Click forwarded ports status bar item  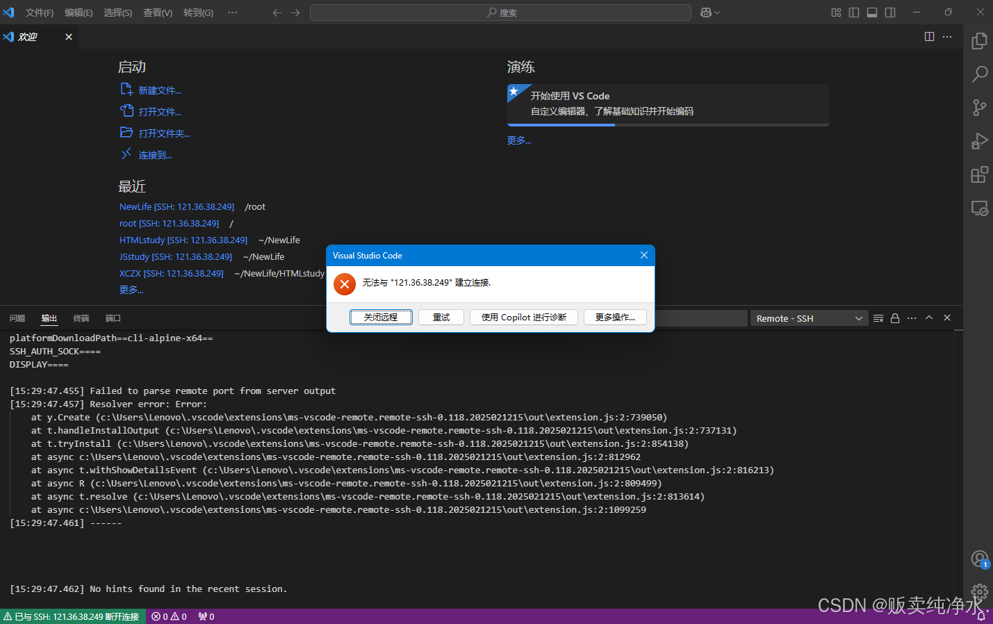point(206,617)
